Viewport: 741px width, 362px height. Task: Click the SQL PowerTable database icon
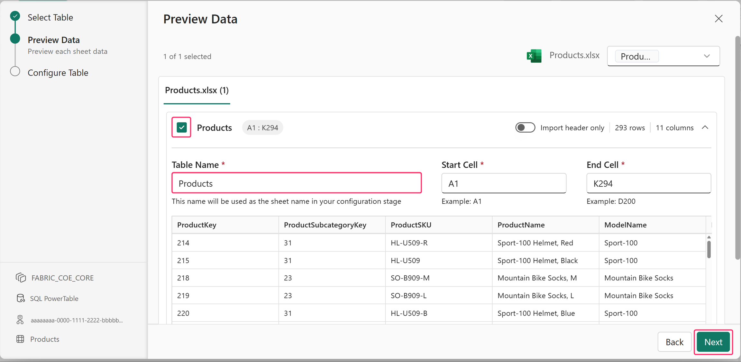tap(21, 298)
